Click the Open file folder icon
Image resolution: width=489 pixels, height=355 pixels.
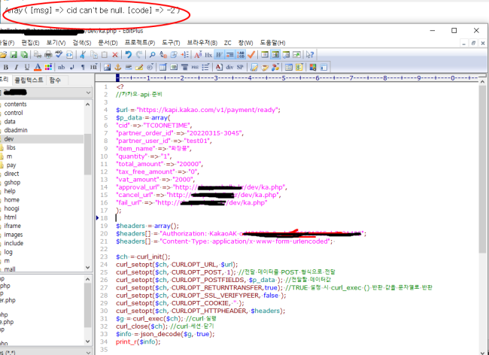3,55
